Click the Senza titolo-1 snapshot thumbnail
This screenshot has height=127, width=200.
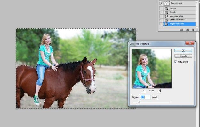[x=167, y=4]
